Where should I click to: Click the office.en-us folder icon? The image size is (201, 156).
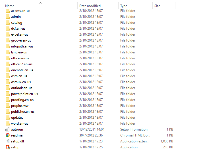(8, 58)
